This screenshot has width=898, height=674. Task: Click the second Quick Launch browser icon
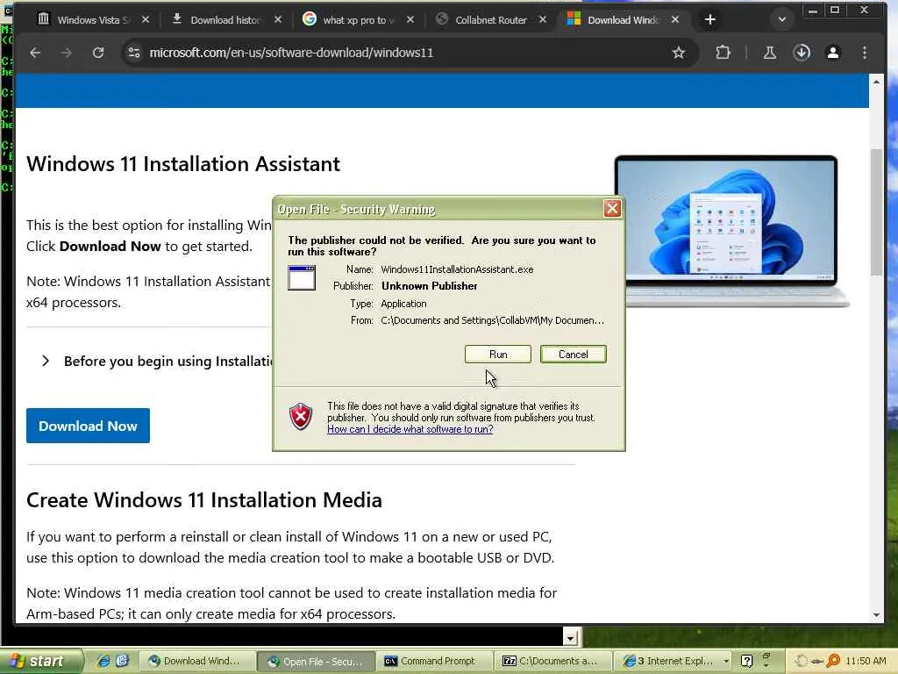pos(122,661)
